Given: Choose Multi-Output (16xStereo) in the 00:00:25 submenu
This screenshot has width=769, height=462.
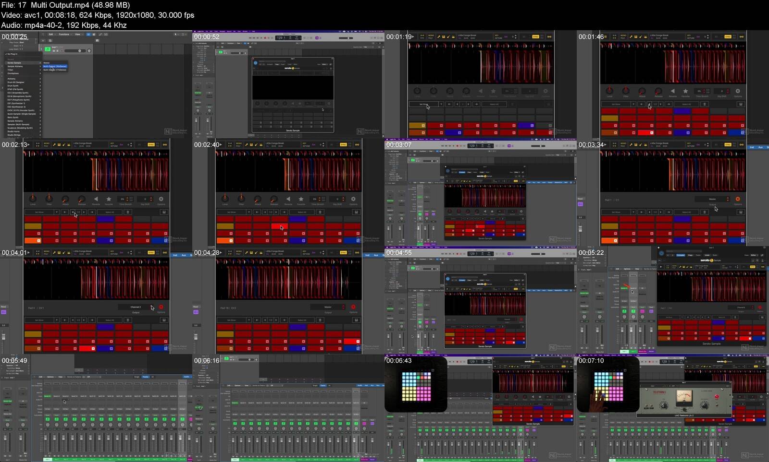Looking at the screenshot, I should [x=55, y=66].
